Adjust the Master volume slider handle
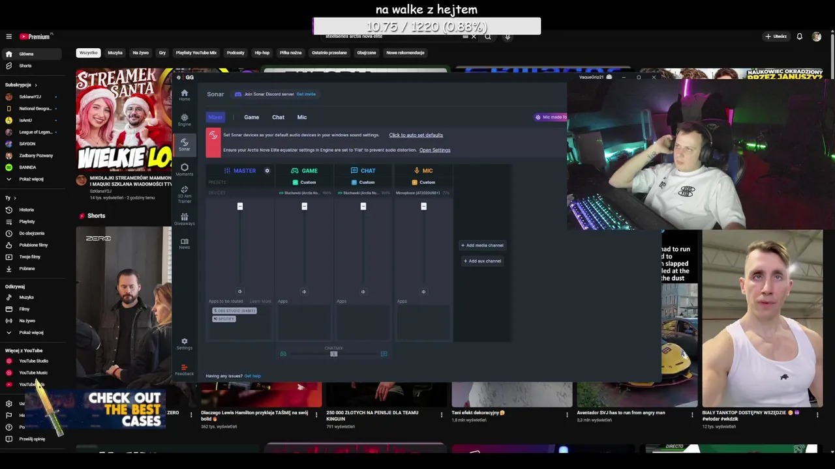The image size is (835, 469). [x=240, y=206]
